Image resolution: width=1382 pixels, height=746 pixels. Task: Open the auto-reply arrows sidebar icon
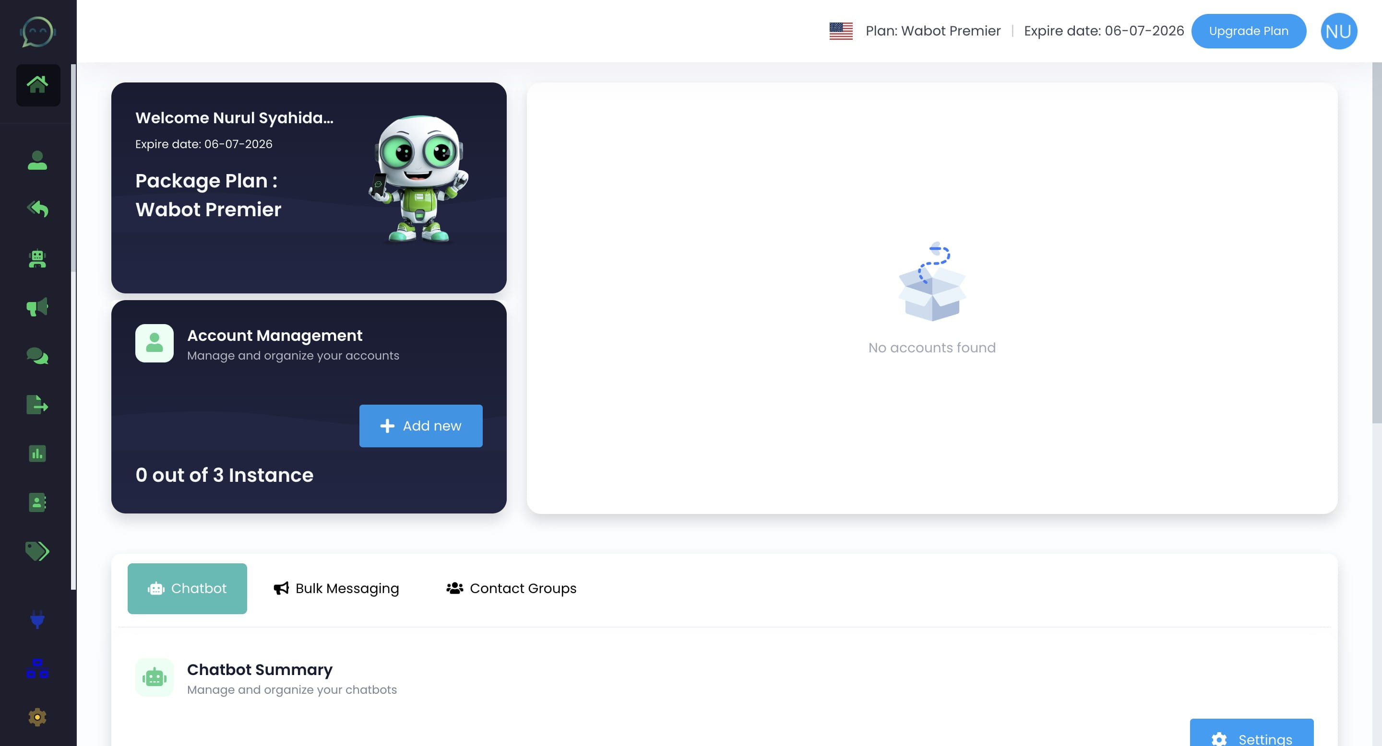point(37,209)
